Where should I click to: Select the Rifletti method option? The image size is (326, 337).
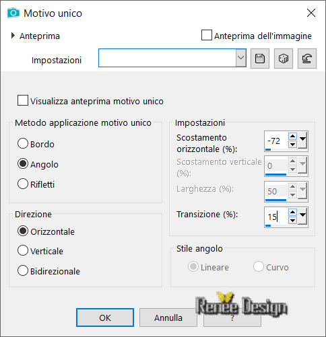pos(23,184)
